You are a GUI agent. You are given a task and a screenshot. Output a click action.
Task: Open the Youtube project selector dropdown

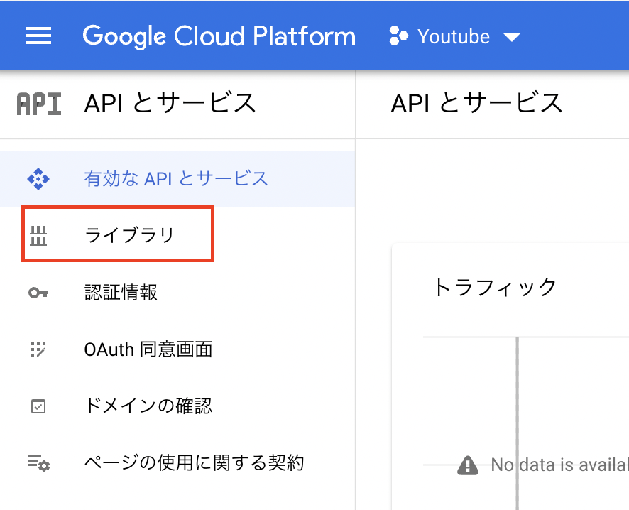coord(454,36)
